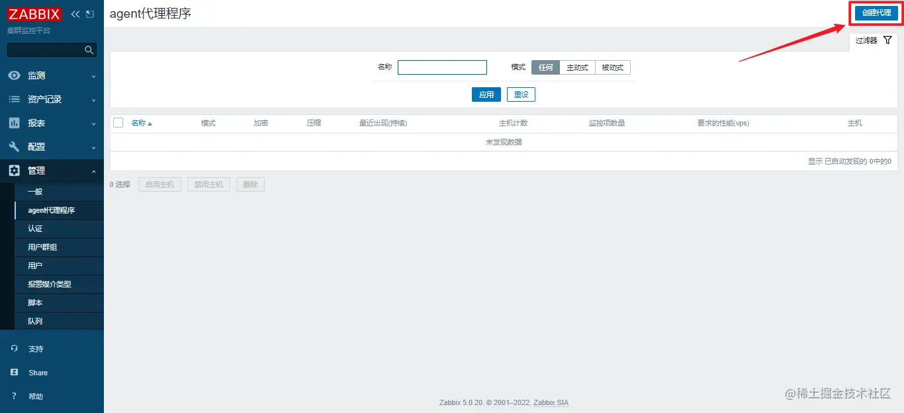Collapse the sidebar with double-chevron icon
This screenshot has height=413, width=904.
coord(75,14)
